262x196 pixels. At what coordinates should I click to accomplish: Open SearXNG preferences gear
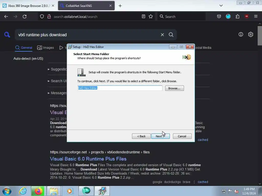point(250,34)
